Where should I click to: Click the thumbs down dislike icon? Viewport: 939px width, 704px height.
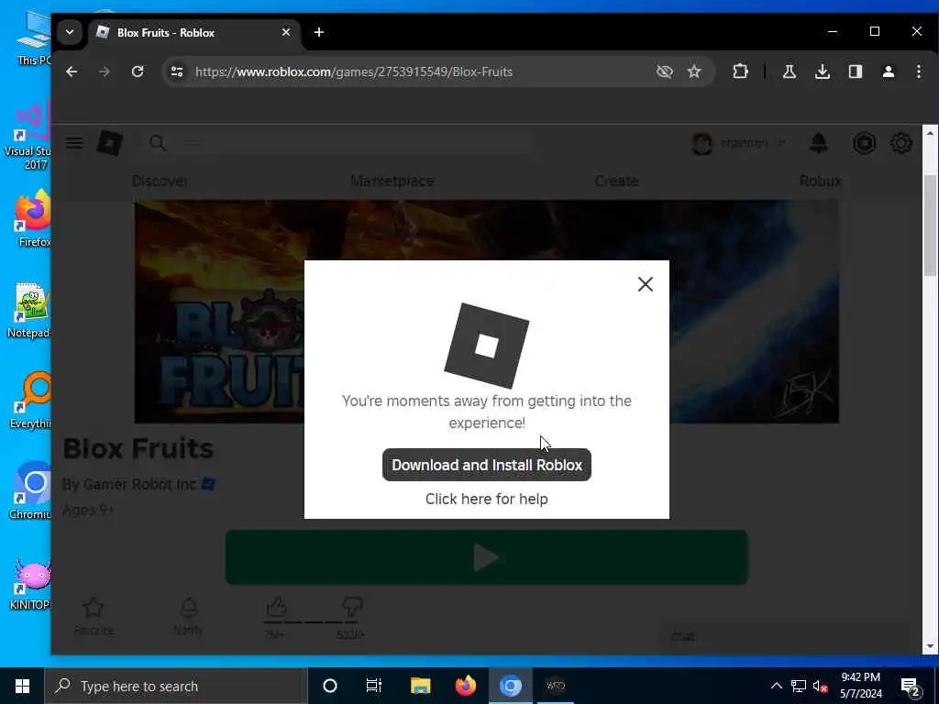pyautogui.click(x=352, y=607)
